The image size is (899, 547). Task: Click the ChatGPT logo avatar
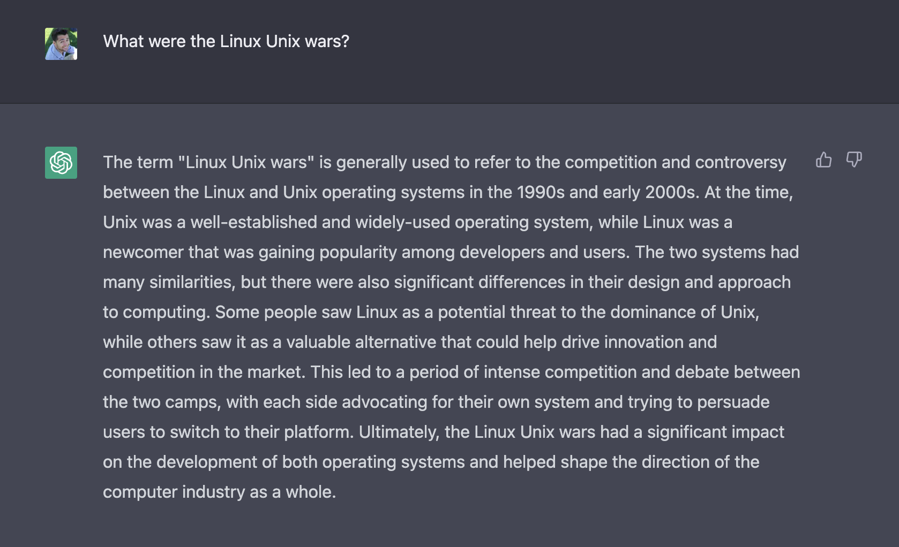click(61, 163)
